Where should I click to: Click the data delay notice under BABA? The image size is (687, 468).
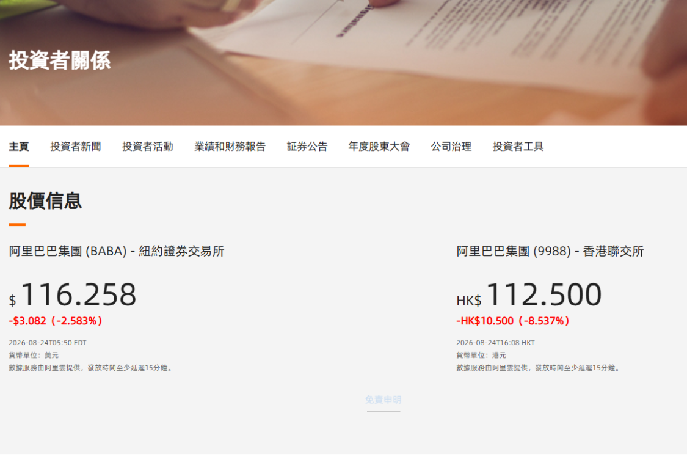click(x=92, y=368)
